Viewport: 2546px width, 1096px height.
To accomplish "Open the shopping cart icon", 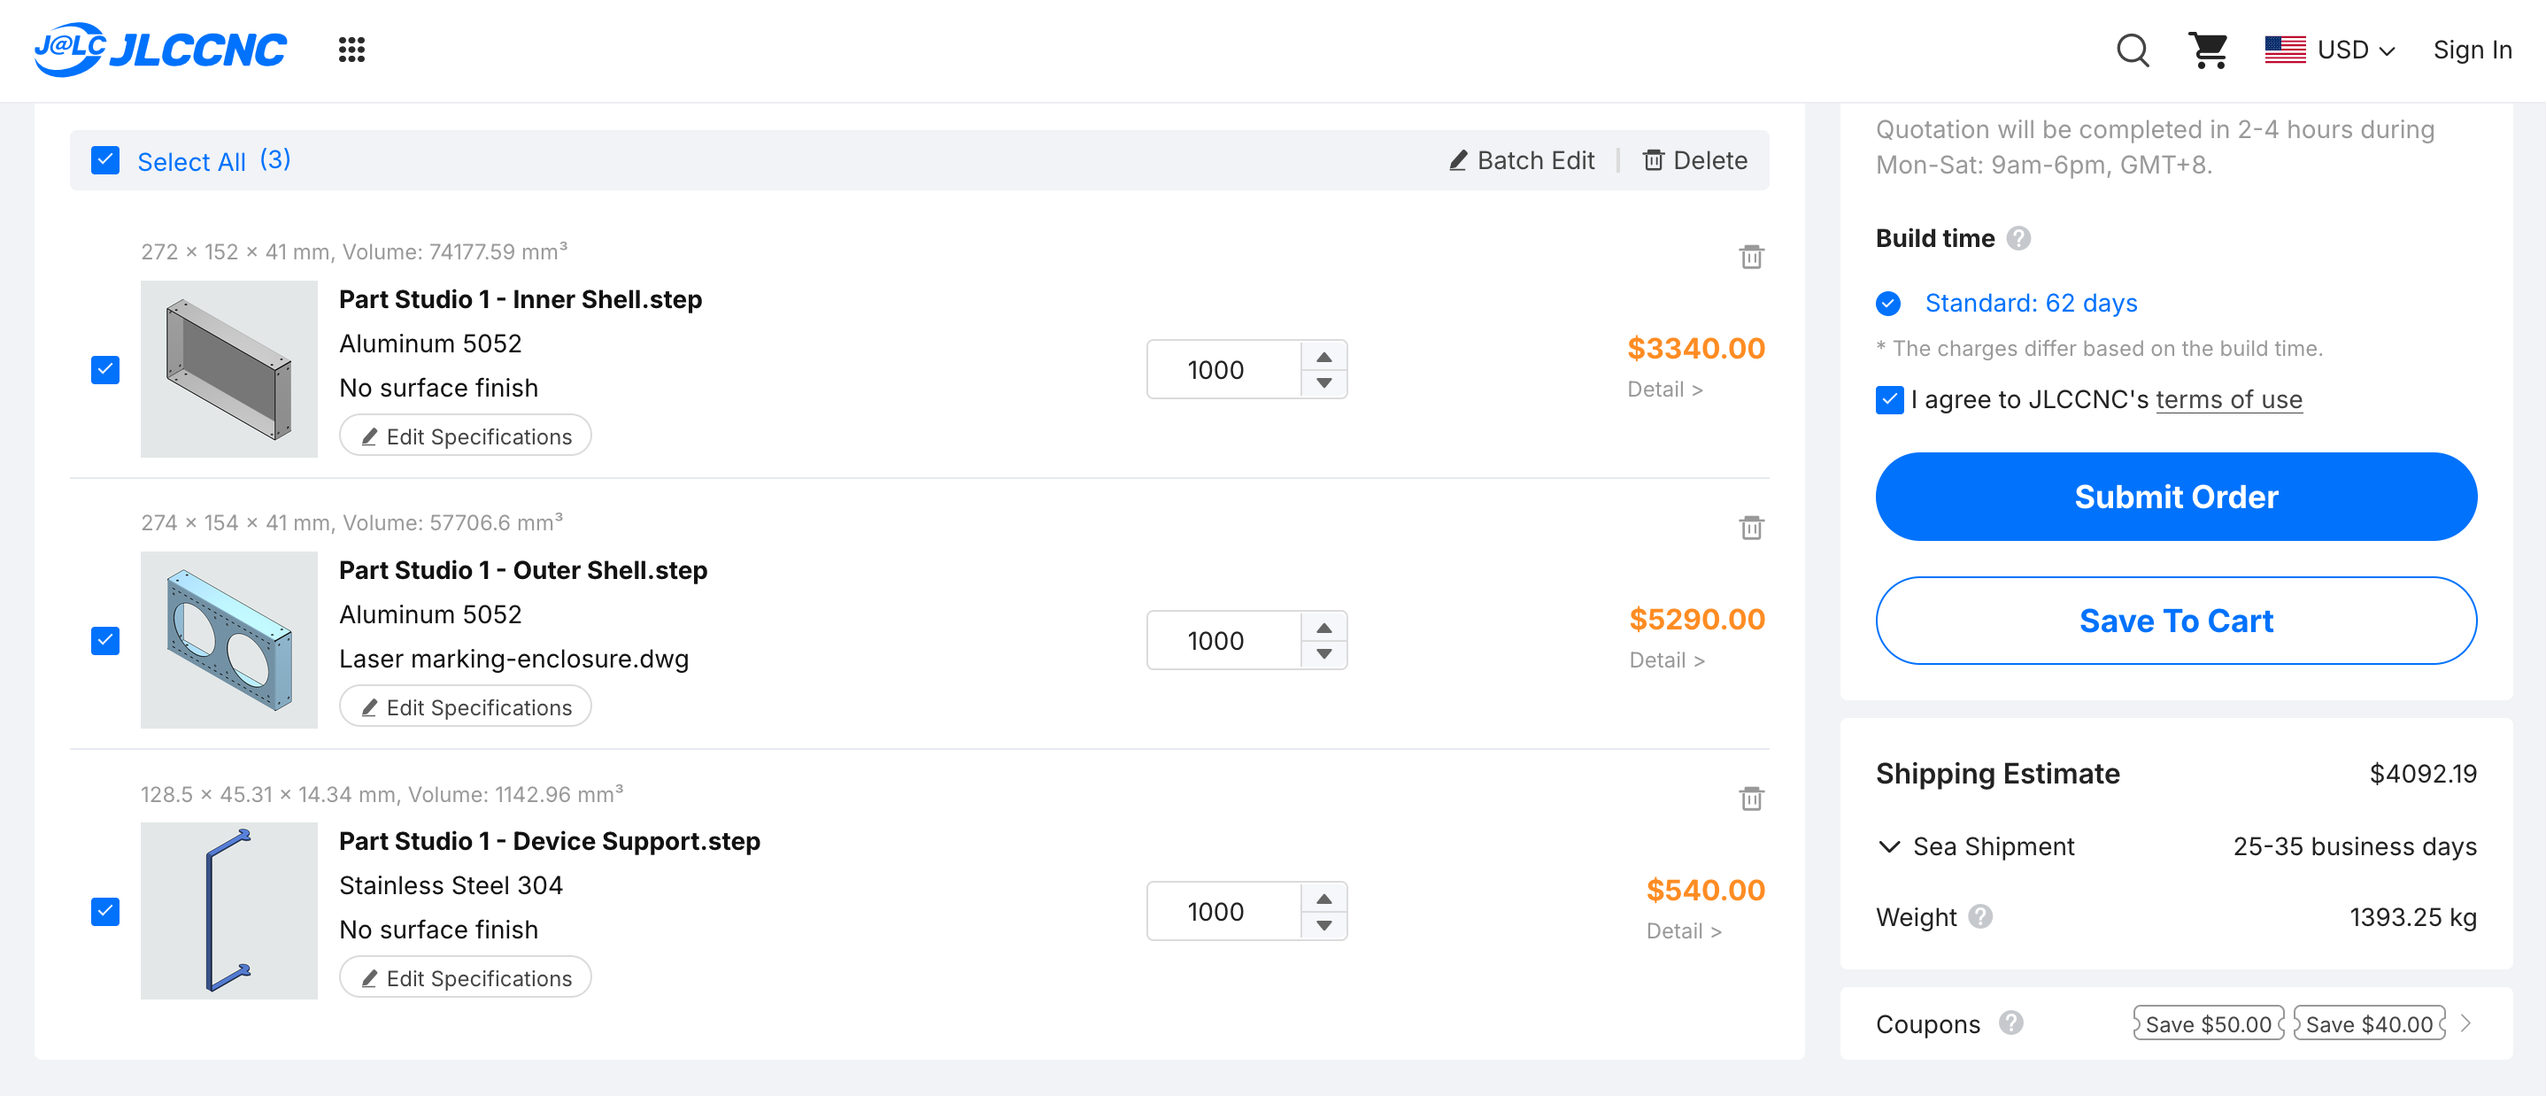I will tap(2207, 50).
